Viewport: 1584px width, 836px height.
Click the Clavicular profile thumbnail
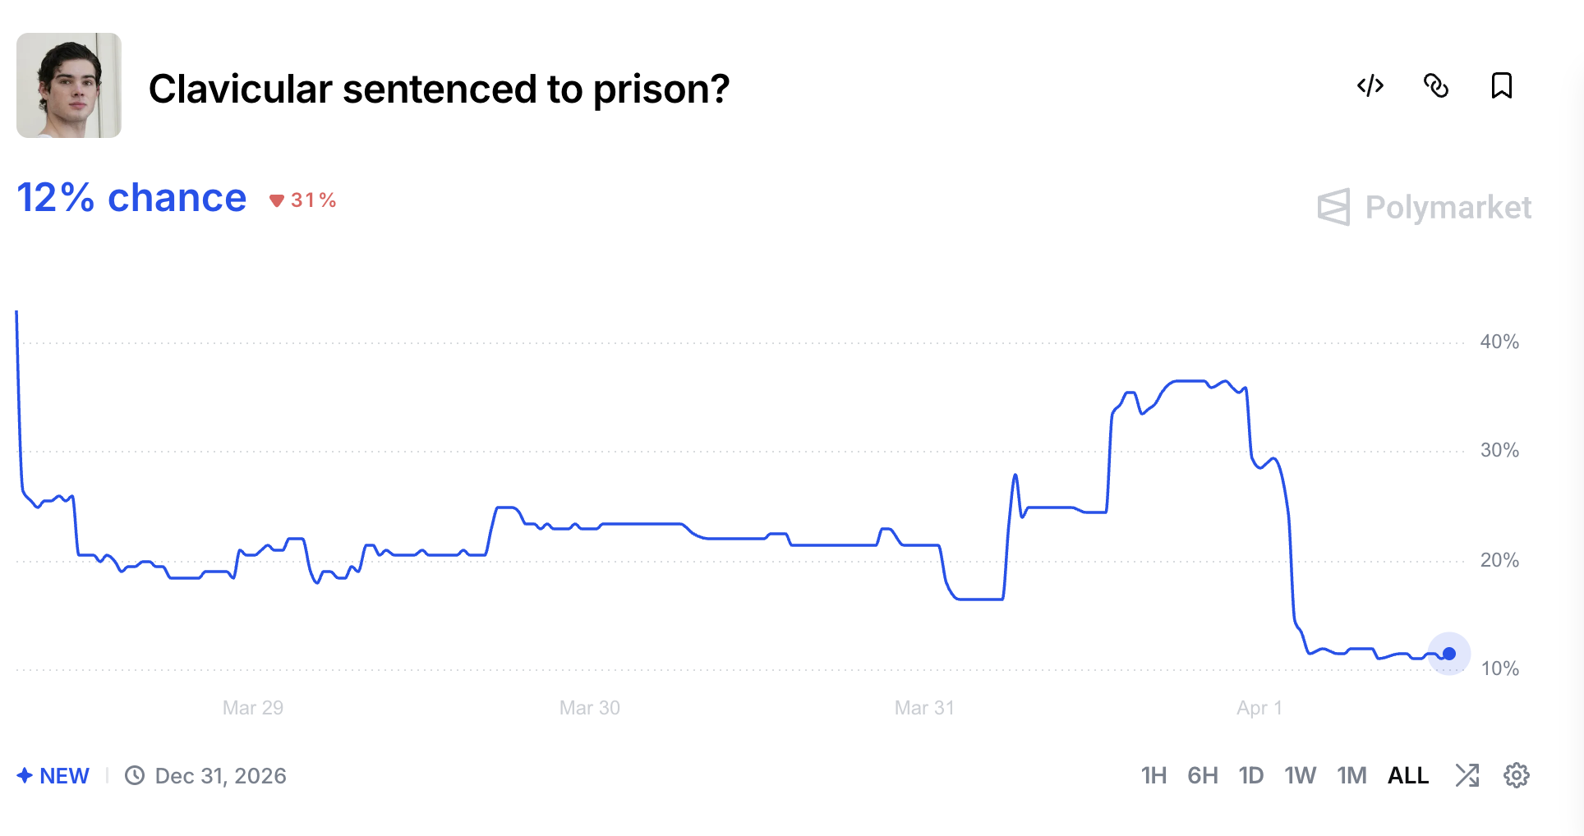(x=69, y=85)
